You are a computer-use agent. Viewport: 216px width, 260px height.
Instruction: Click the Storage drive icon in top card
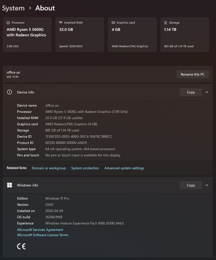166,23
